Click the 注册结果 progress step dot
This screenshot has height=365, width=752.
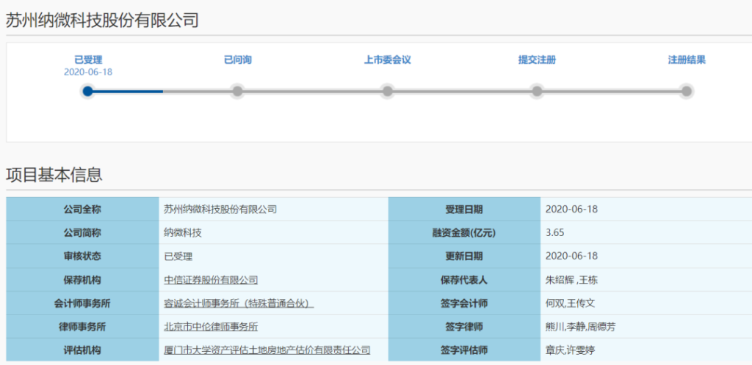tap(687, 91)
